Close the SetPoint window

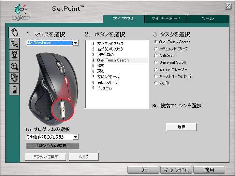[228, 7]
